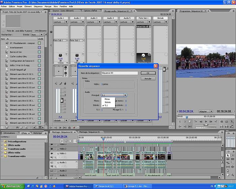Toggle label checkbox for Barres et ton
Viewport: 236px width, 189px height.
39,52
